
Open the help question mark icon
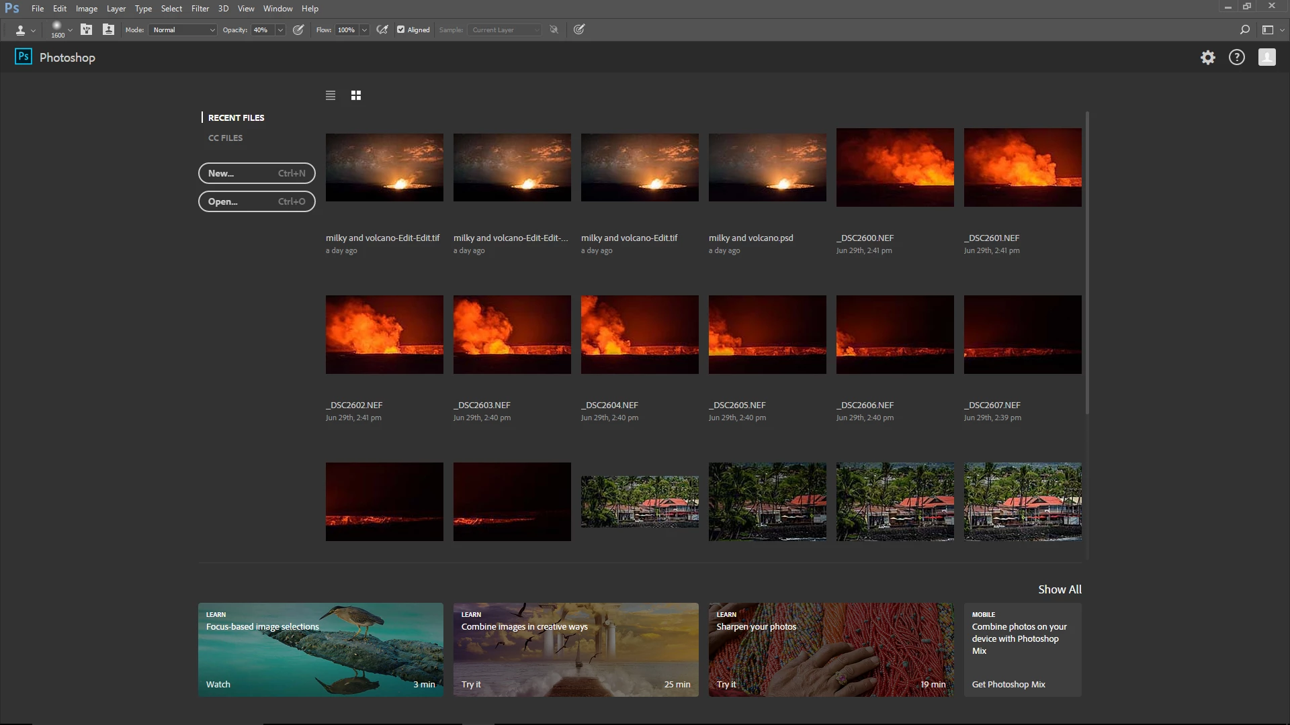pos(1237,58)
